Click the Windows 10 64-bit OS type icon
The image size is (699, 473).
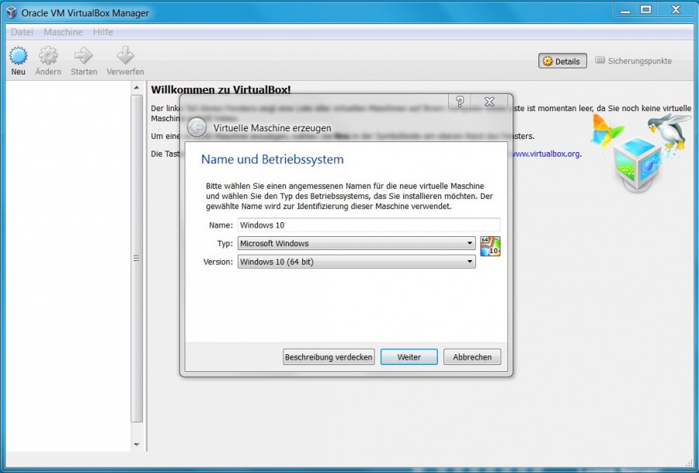[x=490, y=246]
